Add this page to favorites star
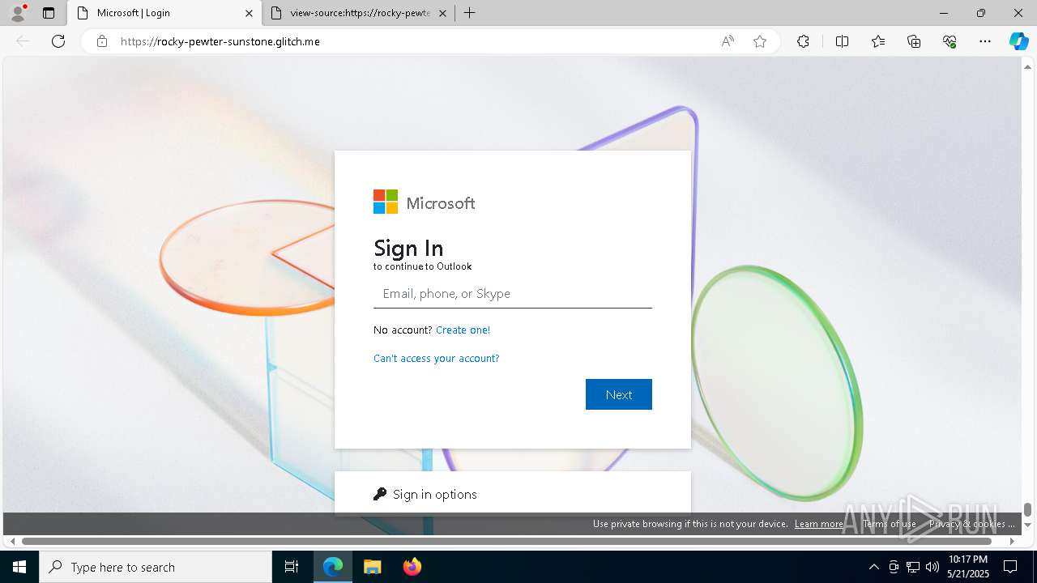Viewport: 1037px width, 583px height. tap(760, 41)
